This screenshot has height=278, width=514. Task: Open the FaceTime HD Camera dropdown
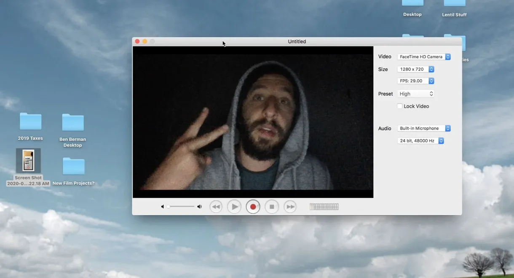tap(424, 57)
